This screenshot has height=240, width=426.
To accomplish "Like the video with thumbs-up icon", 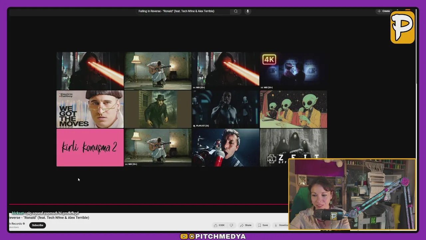I will [x=219, y=225].
